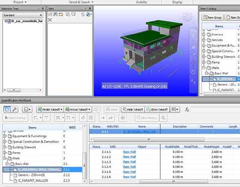Image resolution: width=240 pixels, height=187 pixels.
Task: Open the Standard dropdown in Selection Tree
Action: tap(23, 15)
